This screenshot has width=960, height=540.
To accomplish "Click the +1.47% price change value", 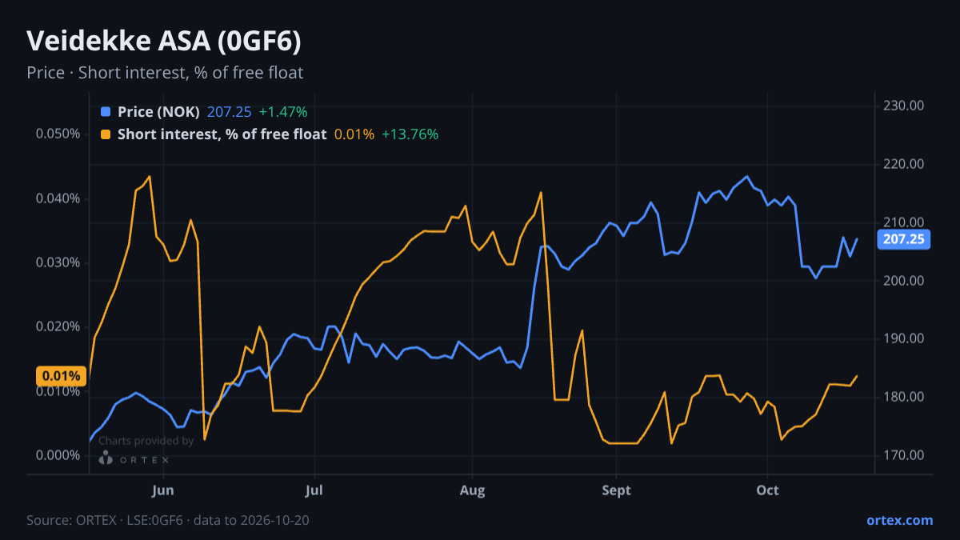I will (283, 112).
